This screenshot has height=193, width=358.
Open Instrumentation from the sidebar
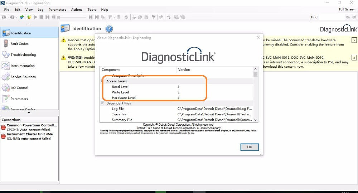click(x=29, y=66)
